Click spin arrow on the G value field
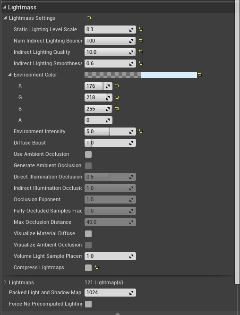240x315 pixels. pyautogui.click(x=108, y=98)
